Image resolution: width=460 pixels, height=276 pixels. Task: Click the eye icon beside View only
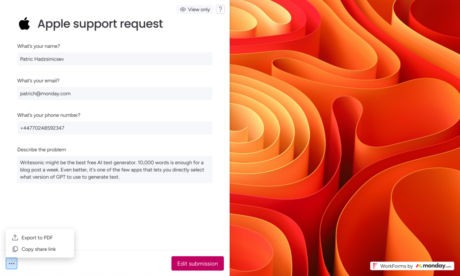[183, 9]
